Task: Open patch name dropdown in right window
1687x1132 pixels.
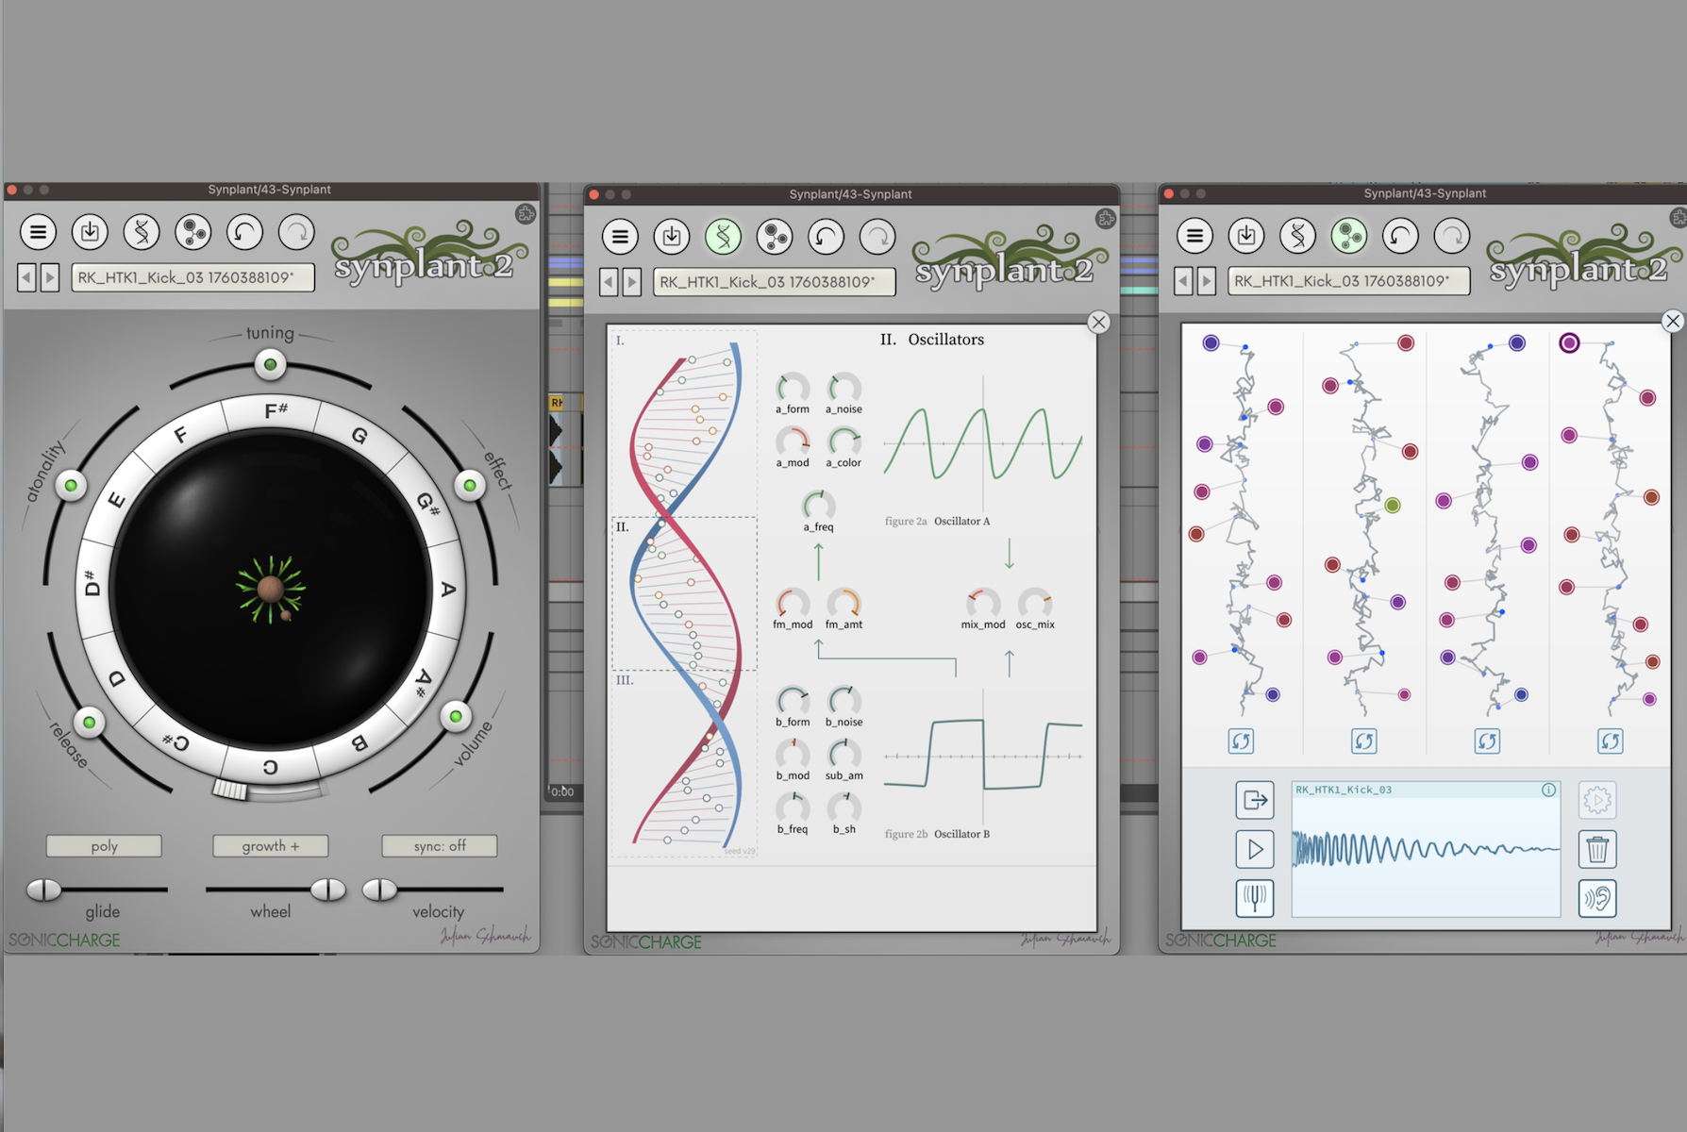Action: click(1349, 281)
